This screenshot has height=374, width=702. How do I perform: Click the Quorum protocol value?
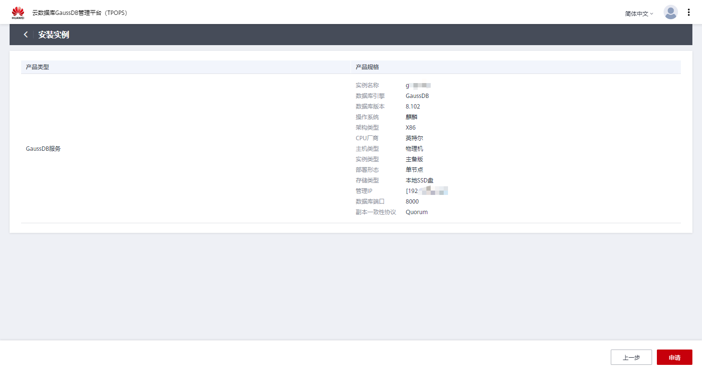[x=417, y=212]
